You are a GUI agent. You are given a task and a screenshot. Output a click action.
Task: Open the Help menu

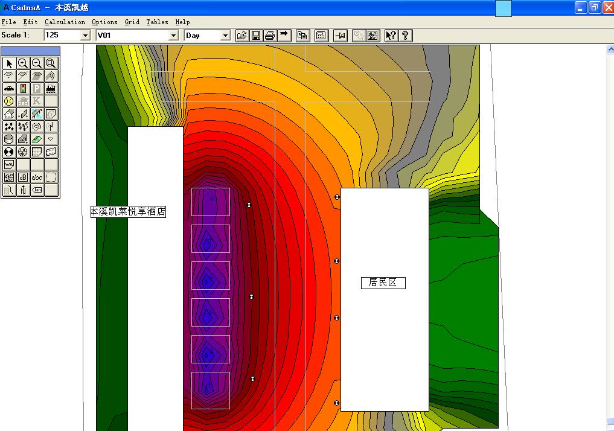coord(182,22)
